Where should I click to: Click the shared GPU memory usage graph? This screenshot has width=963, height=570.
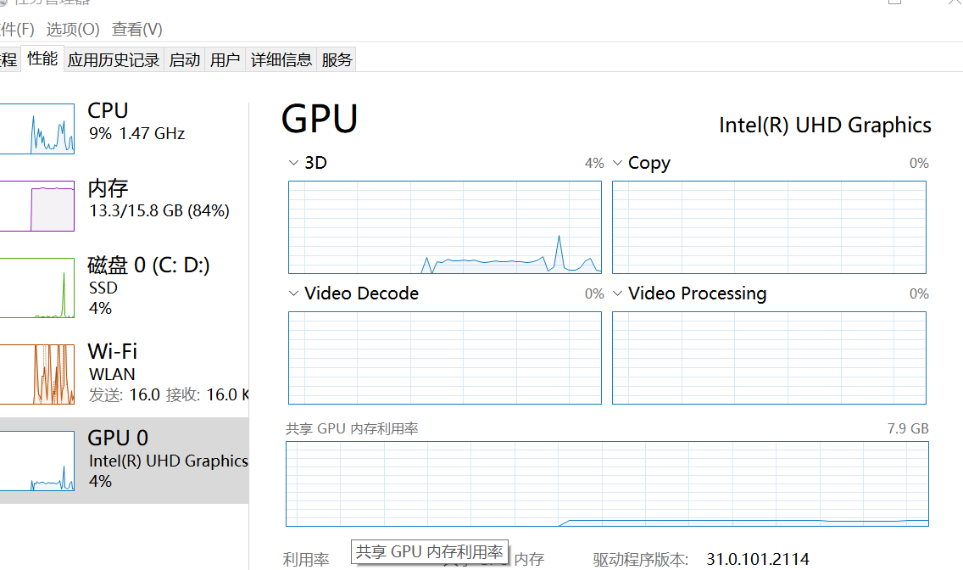[607, 484]
